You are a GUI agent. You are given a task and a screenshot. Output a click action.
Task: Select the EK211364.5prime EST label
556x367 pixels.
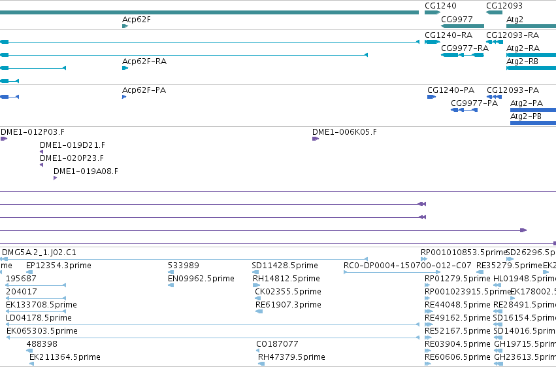pyautogui.click(x=65, y=357)
